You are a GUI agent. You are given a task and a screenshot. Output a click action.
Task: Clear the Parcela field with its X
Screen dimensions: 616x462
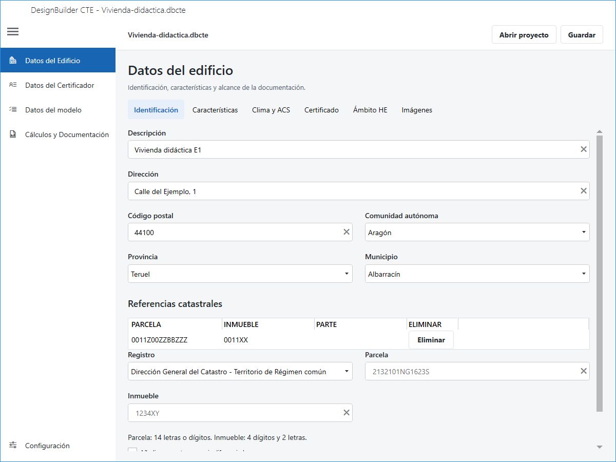(583, 371)
